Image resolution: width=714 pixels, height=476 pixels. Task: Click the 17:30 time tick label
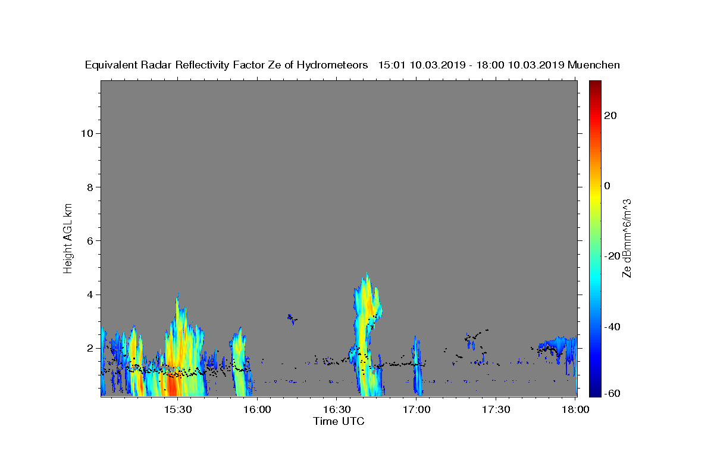(496, 409)
